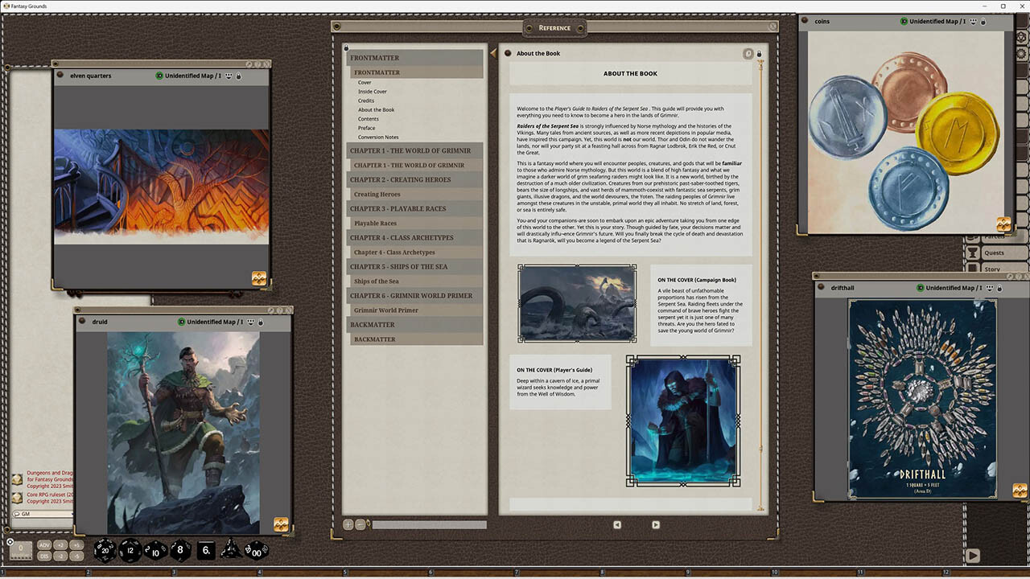Viewport: 1030px width, 579px height.
Task: Click the book icon on the Drifthall map window
Action: (1020, 491)
